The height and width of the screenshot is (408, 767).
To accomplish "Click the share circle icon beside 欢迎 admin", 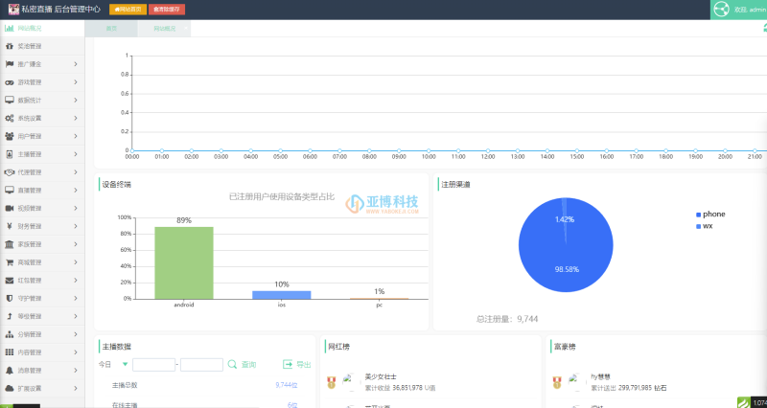I will coord(721,10).
